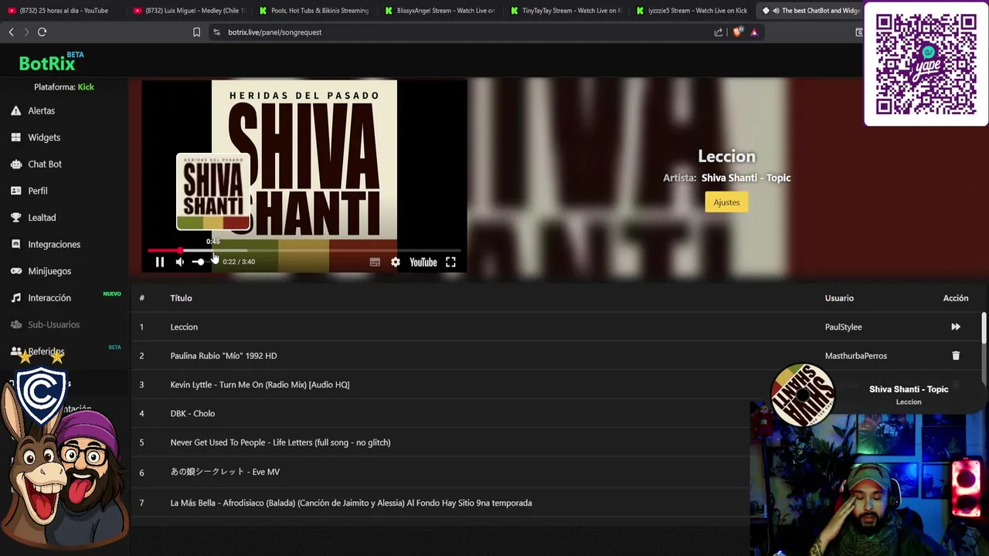
Task: Open Alertas in the sidebar
Action: point(41,110)
